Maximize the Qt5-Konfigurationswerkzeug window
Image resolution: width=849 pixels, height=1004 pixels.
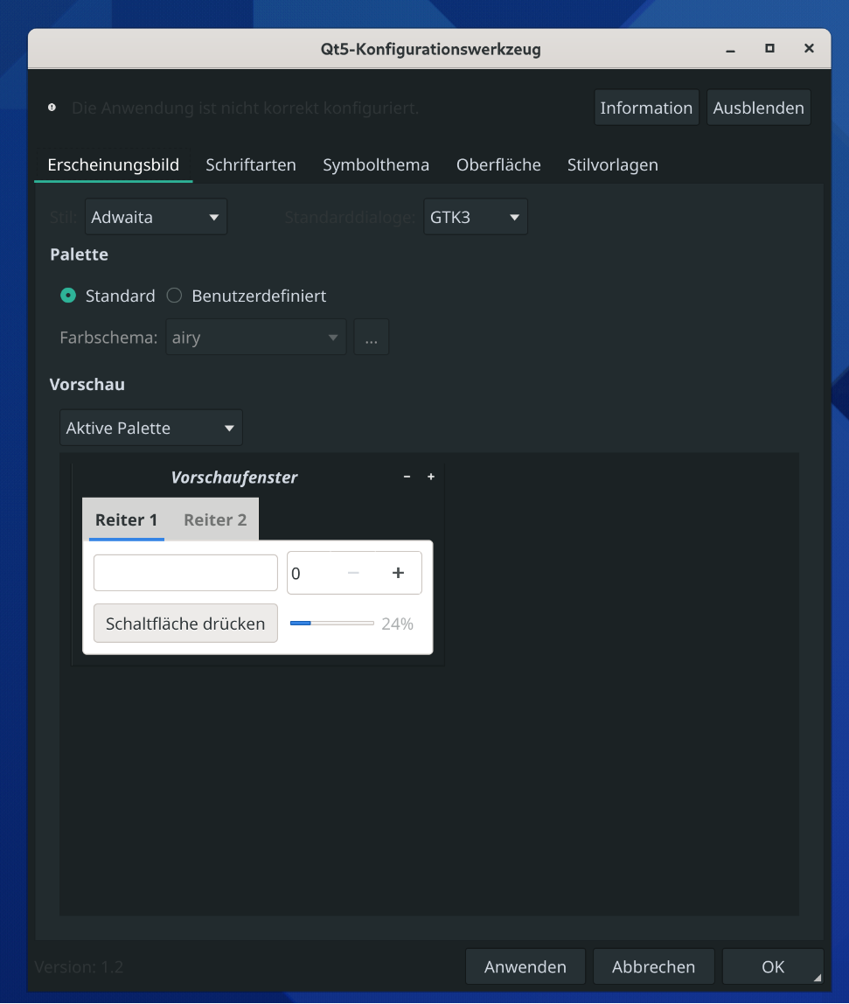769,49
